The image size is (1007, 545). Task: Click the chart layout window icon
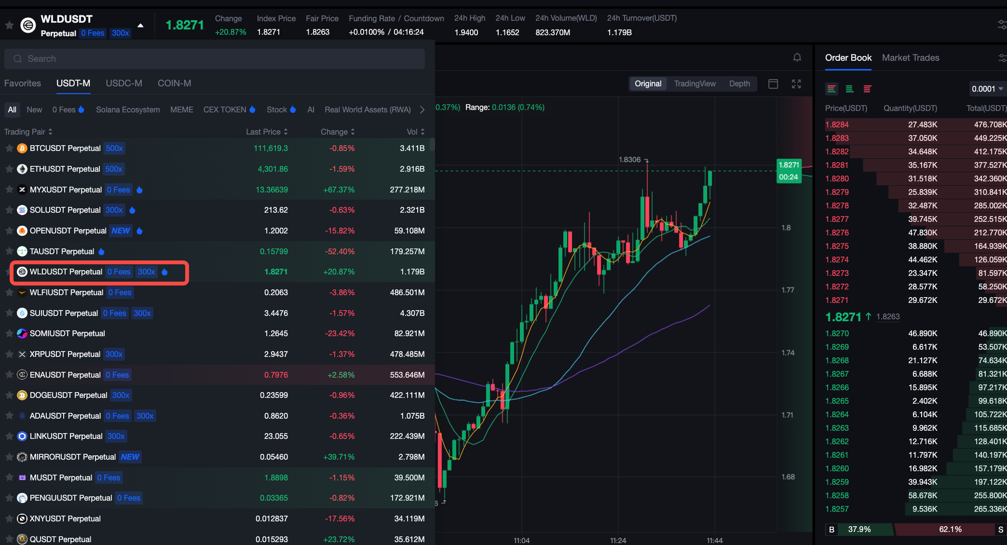point(773,84)
